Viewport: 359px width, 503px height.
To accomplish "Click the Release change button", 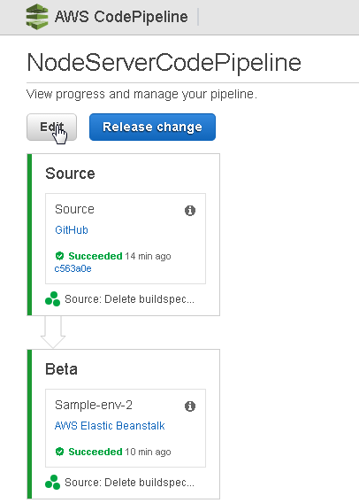I will (152, 127).
